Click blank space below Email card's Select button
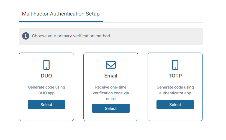Image resolution: width=226 pixels, height=140 pixels. point(111,117)
